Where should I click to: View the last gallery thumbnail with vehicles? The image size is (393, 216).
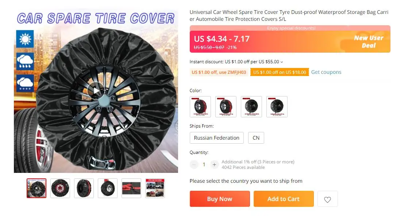[155, 188]
